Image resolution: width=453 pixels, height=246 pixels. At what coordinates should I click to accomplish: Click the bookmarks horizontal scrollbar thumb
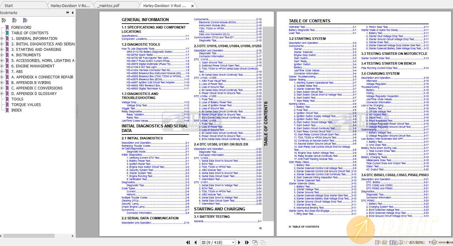(29, 236)
